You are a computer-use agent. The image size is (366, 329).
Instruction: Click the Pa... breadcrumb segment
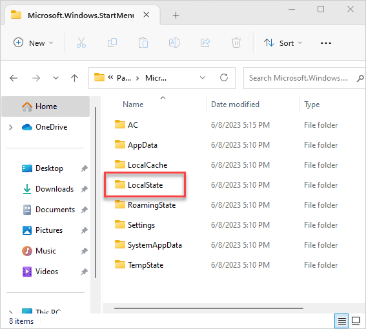pos(124,78)
